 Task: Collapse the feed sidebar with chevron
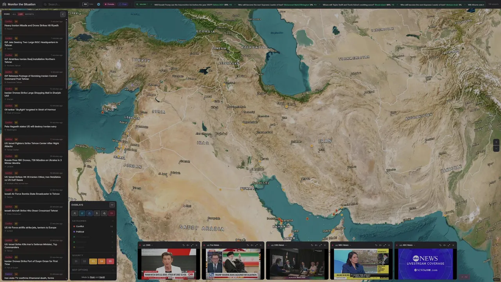click(63, 14)
